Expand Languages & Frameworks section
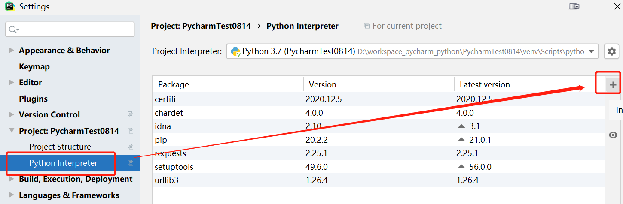This screenshot has width=623, height=204. tap(11, 195)
